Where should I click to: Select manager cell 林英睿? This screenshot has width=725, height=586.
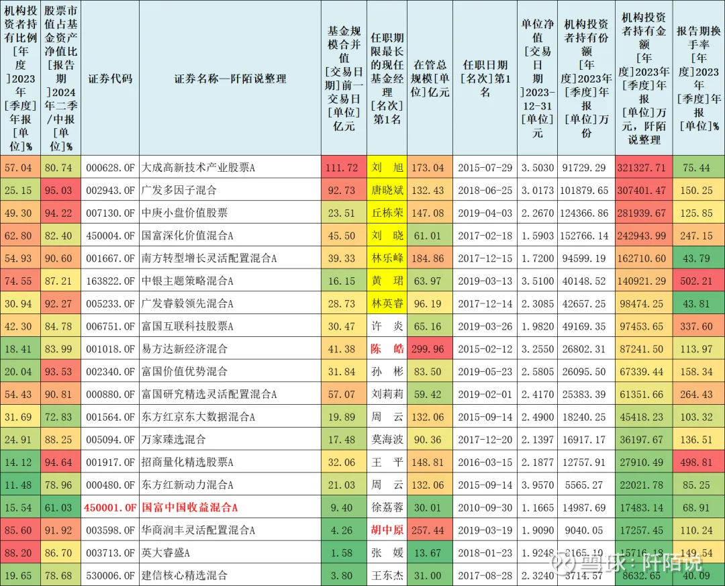coord(387,303)
